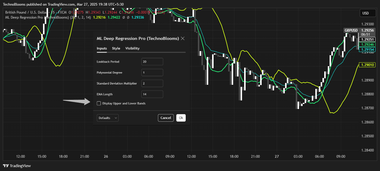This screenshot has width=380, height=171.
Task: Click the cyan 1.29154 price label
Action: [x=367, y=49]
